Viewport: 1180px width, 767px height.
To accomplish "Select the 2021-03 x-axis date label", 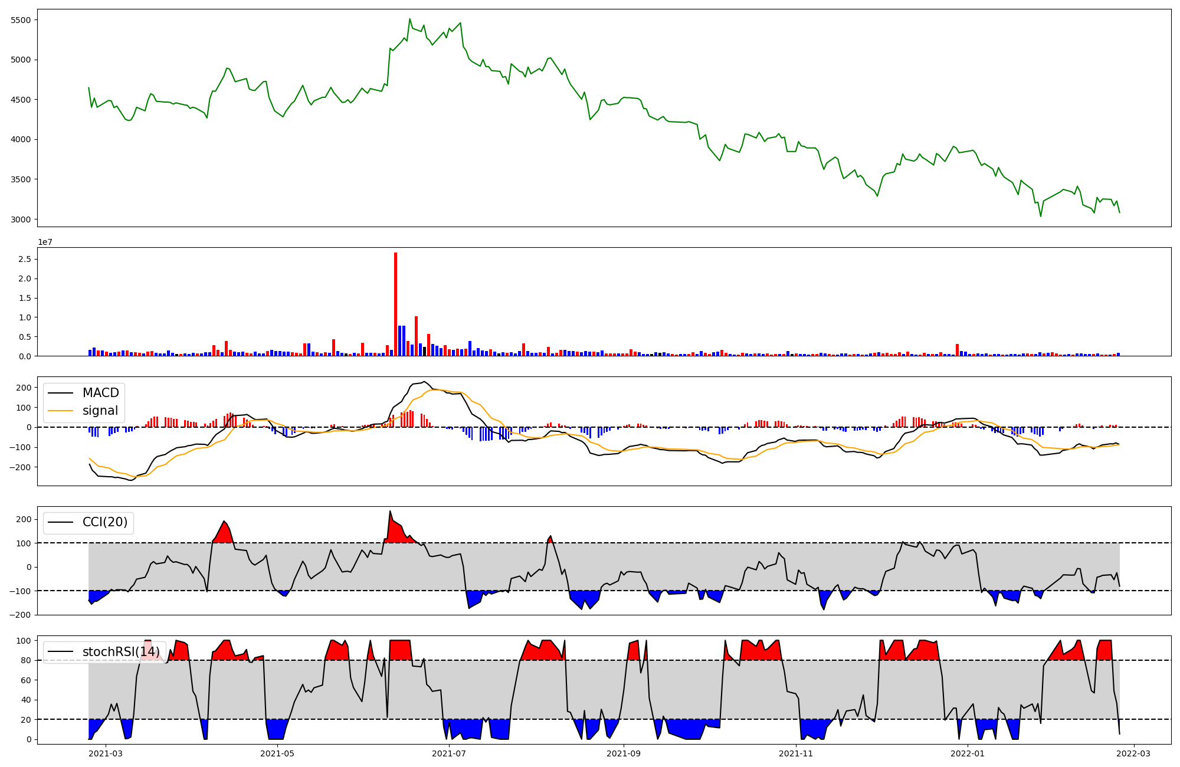I will coord(106,753).
